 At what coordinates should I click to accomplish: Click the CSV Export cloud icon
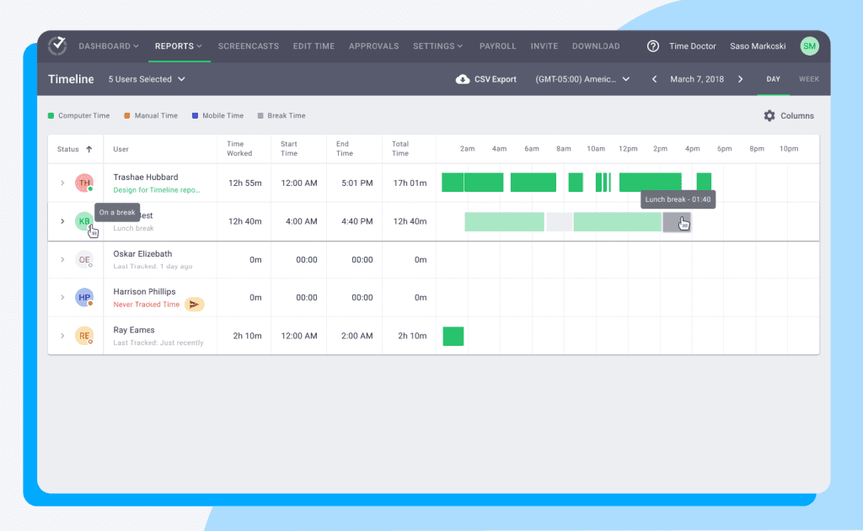coord(462,79)
